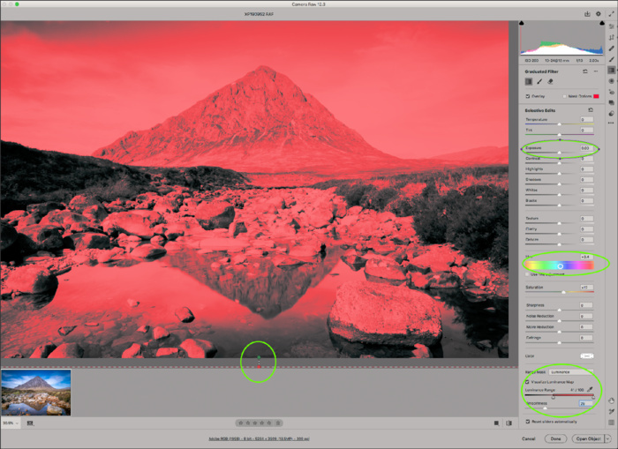This screenshot has height=449, width=618.
Task: Toggle Reset sliders automatically checkbox
Action: point(527,422)
